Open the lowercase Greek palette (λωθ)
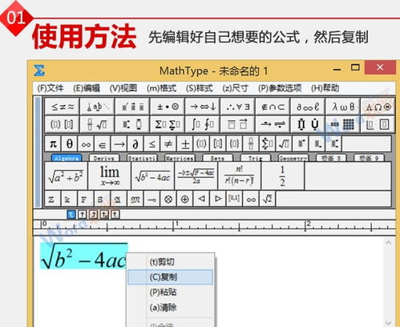The width and height of the screenshot is (400, 327). (x=342, y=107)
